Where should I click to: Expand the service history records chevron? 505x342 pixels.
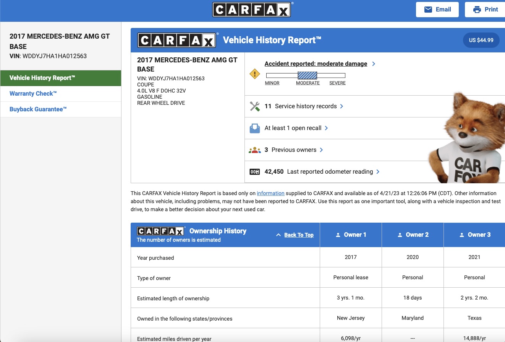point(342,106)
